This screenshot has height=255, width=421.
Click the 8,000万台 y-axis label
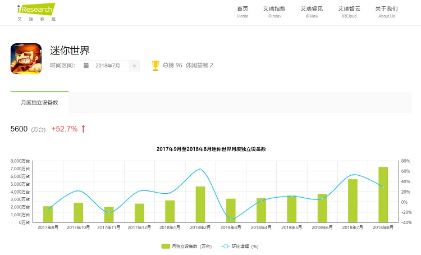pos(20,161)
